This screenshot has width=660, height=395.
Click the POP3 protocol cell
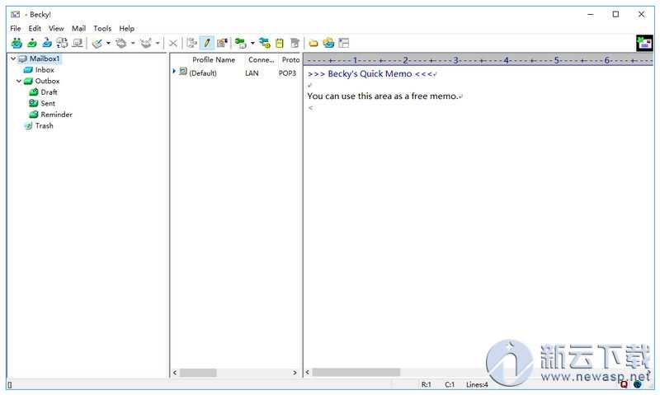[287, 73]
